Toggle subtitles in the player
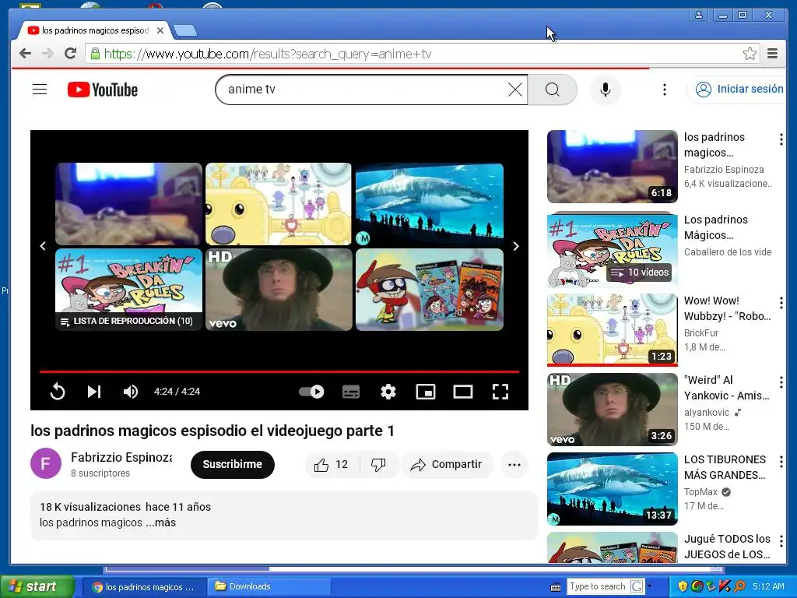This screenshot has width=797, height=598. click(x=351, y=392)
